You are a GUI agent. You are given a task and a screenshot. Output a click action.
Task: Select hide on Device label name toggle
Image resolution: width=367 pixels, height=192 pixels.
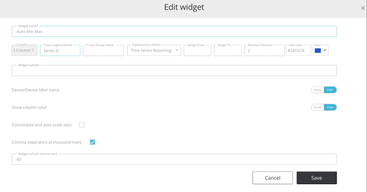[x=330, y=90]
